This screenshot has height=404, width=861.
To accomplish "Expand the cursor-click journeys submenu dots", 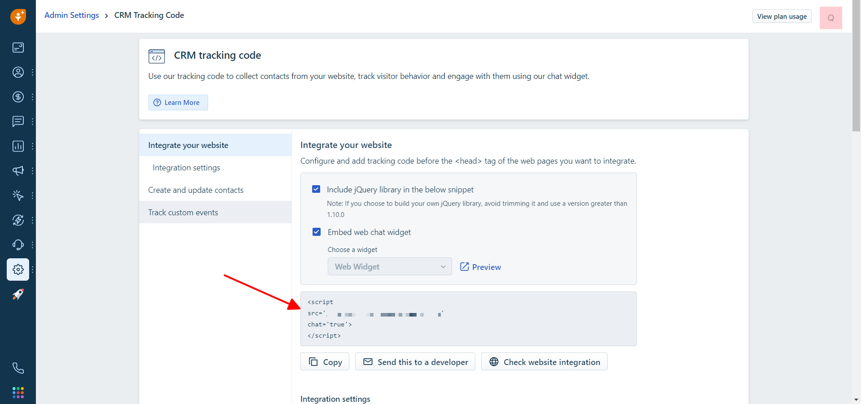I will tap(32, 195).
